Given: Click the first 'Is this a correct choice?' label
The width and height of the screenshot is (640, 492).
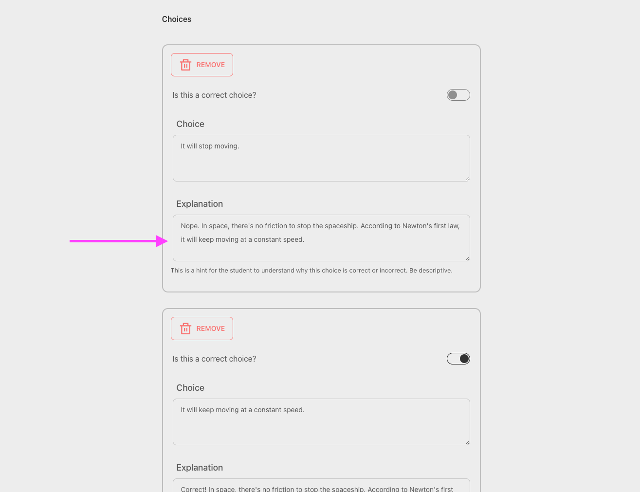Looking at the screenshot, I should (x=214, y=95).
